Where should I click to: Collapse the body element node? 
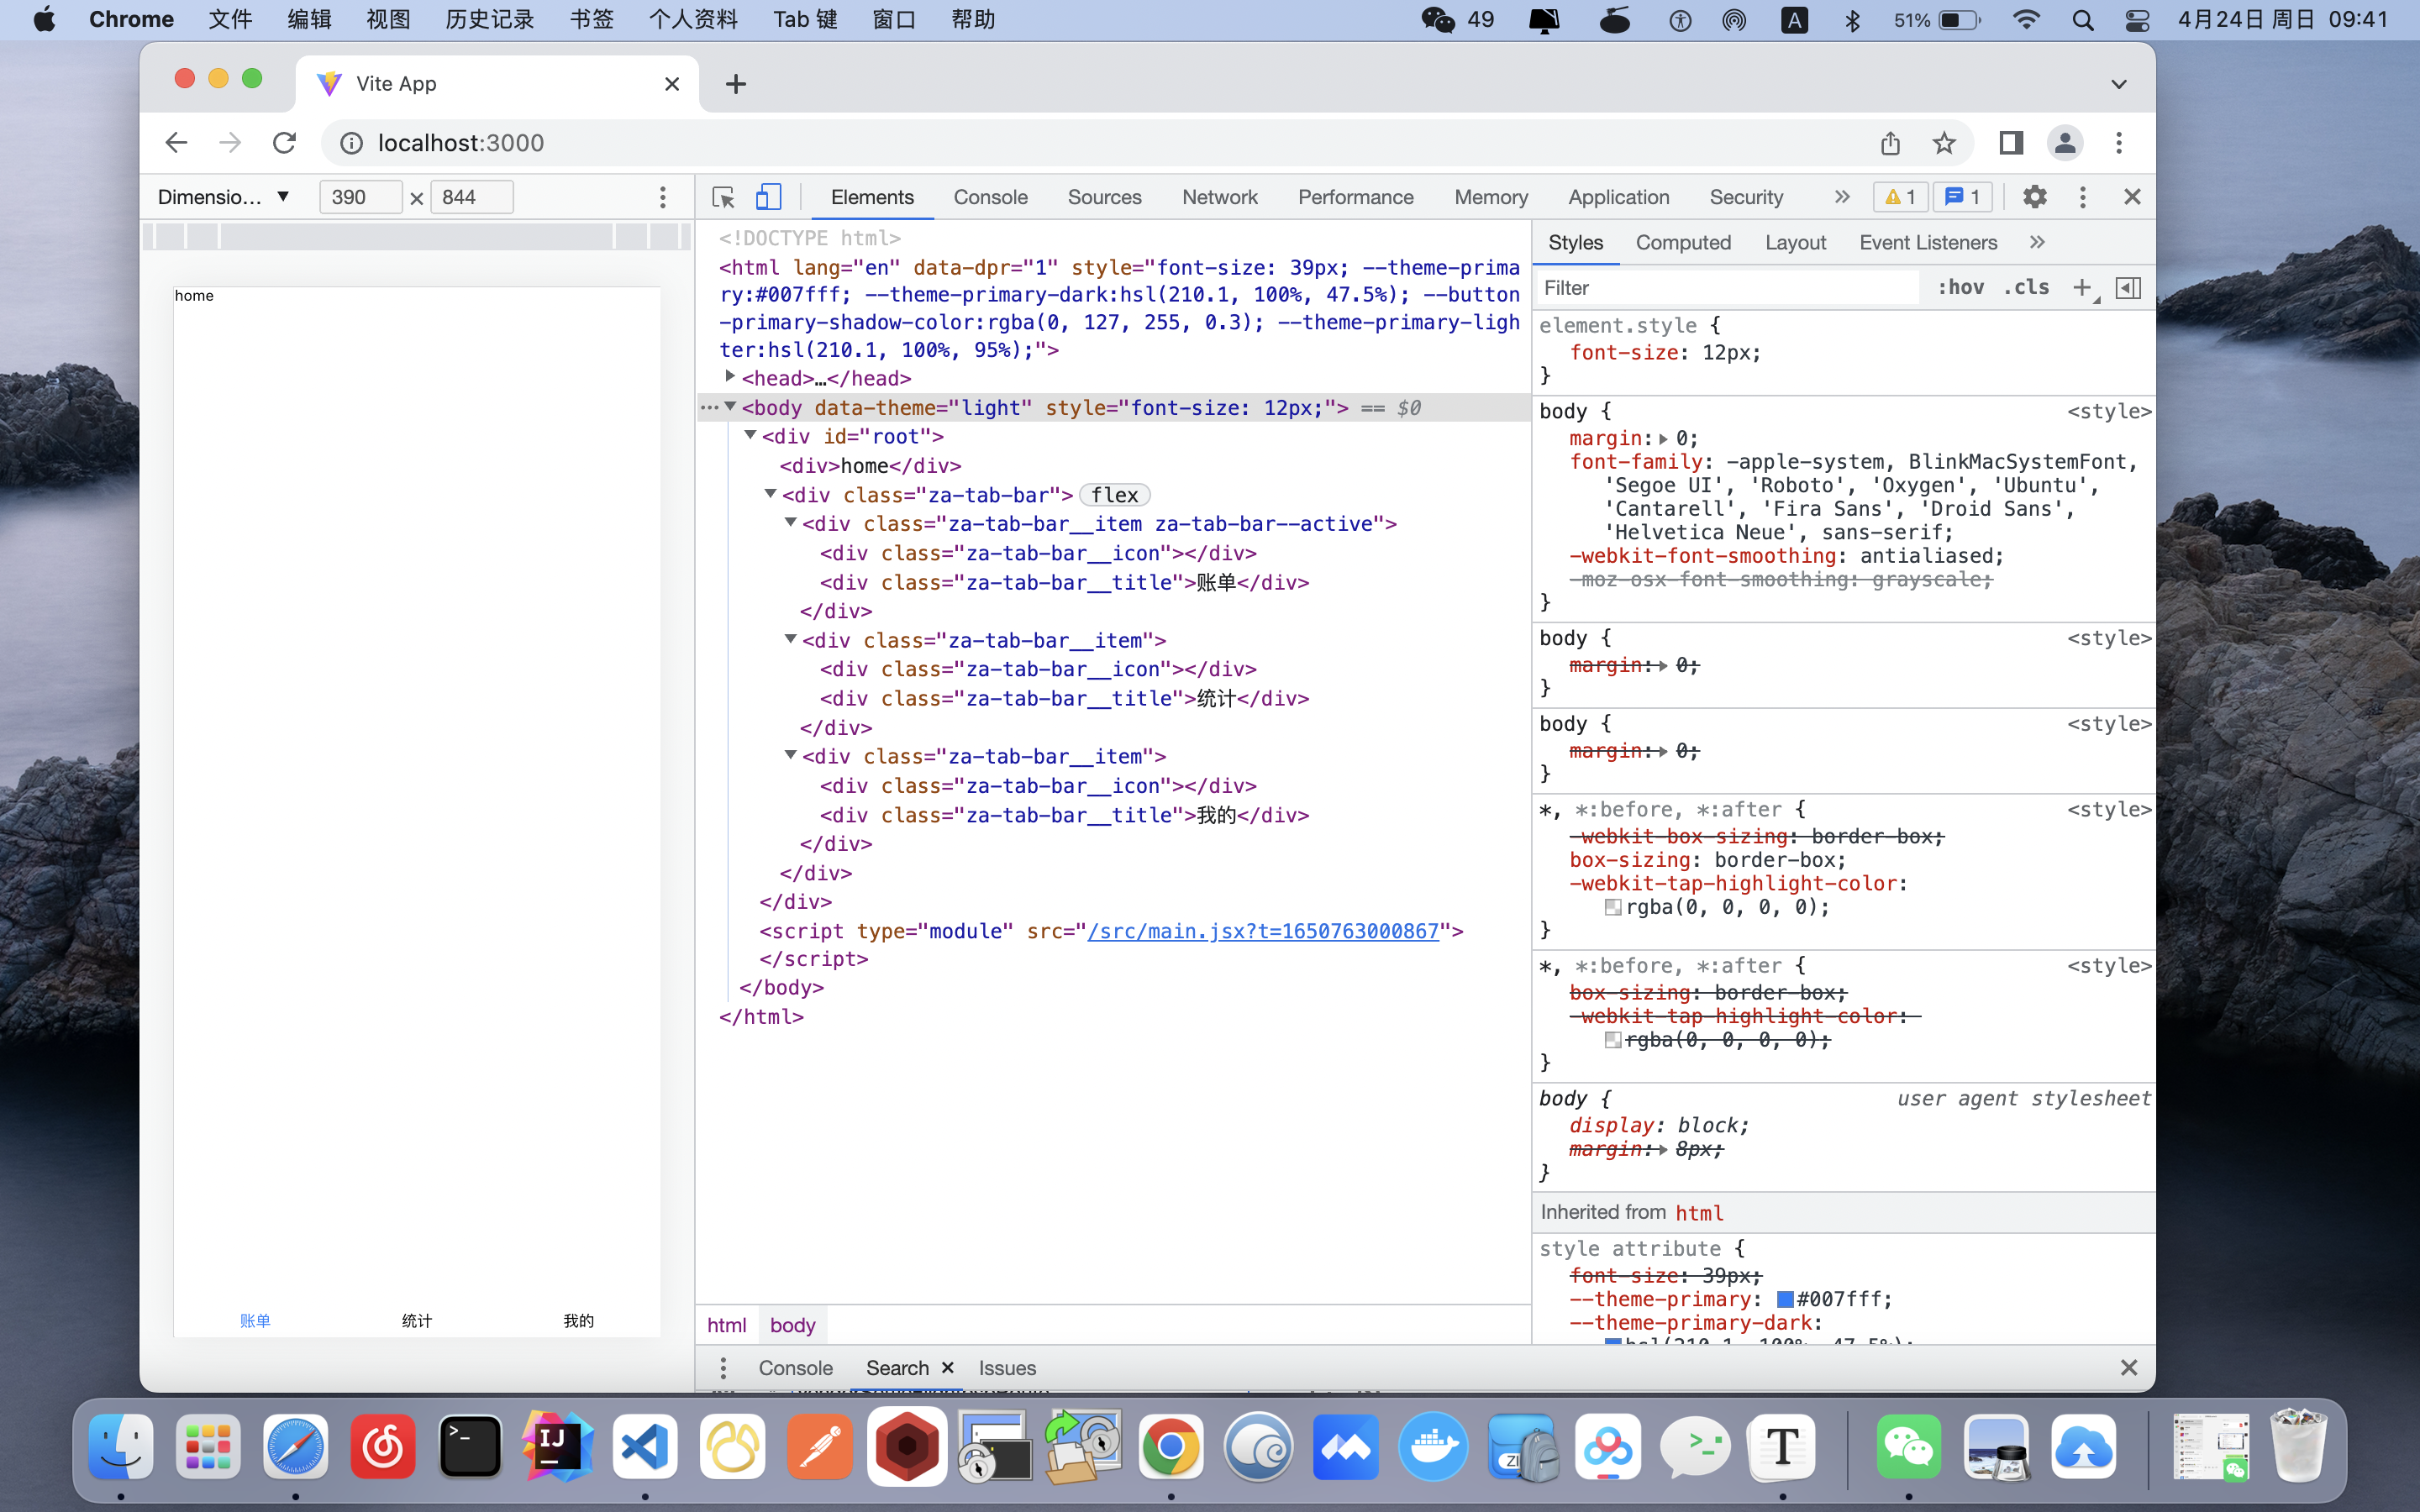[730, 406]
